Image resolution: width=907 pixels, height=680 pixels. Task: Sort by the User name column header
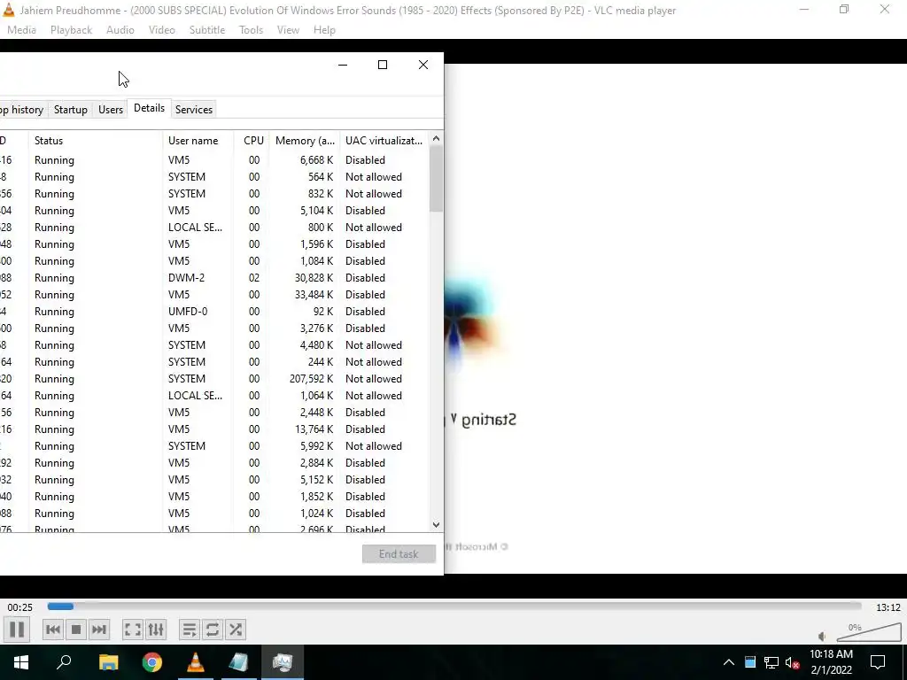click(198, 141)
